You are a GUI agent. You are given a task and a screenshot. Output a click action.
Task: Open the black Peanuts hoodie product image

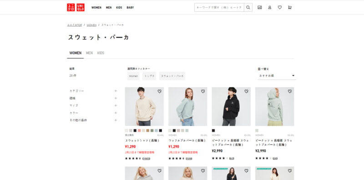point(231,106)
